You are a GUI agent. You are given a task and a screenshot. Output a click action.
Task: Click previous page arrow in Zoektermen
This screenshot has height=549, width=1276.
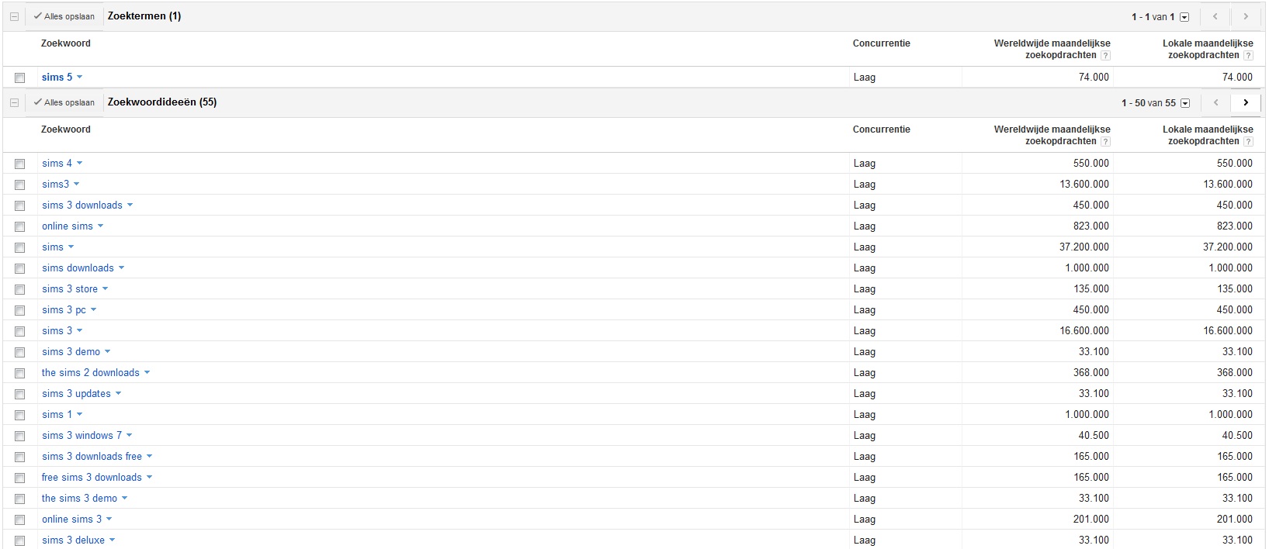point(1216,16)
